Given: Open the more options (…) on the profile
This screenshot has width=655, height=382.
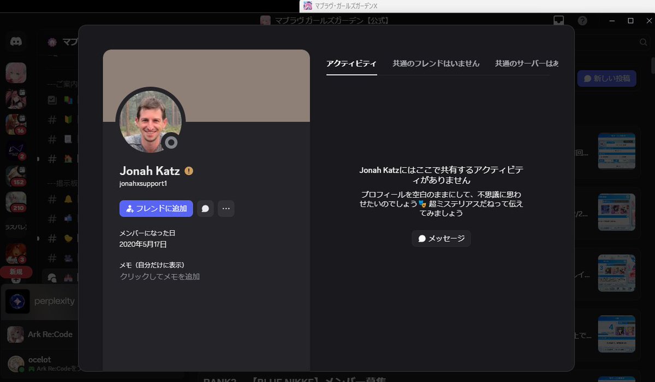Looking at the screenshot, I should [x=226, y=208].
